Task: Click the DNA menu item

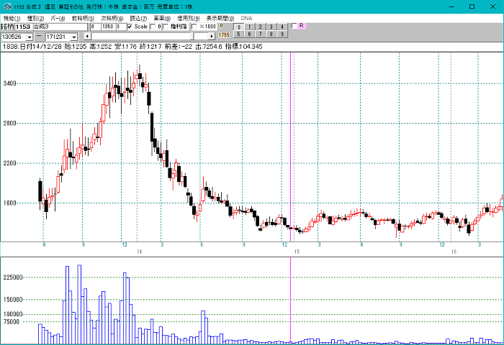Action: 246,17
